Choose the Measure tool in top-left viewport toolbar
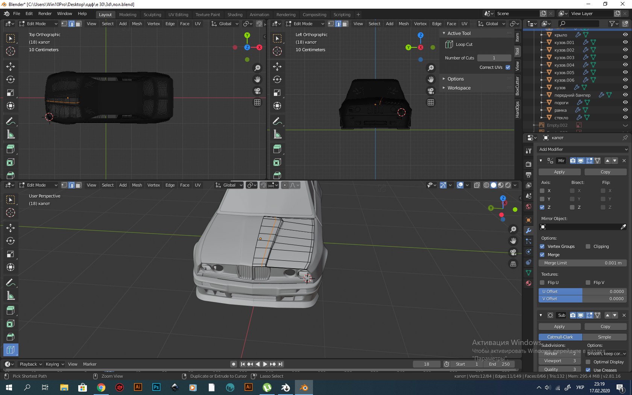Screen dimensions: 632x395 [x=11, y=134]
